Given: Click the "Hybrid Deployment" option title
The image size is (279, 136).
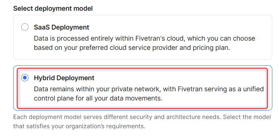Looking at the screenshot, I should coord(64,78).
